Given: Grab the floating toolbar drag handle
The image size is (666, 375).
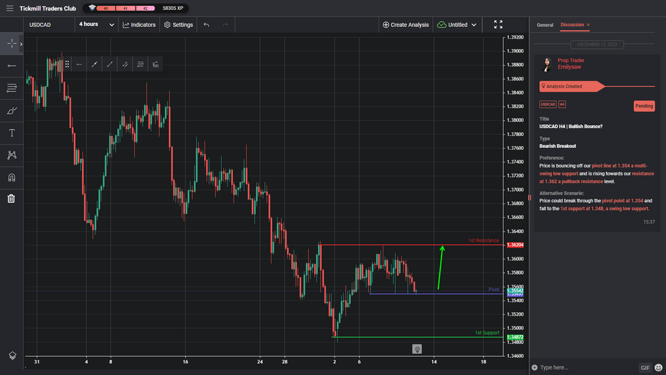Looking at the screenshot, I should pos(67,64).
